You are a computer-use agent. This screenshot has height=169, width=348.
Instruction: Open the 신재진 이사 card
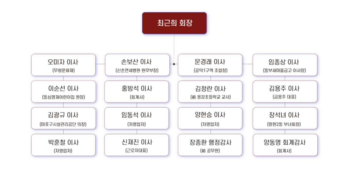click(137, 145)
